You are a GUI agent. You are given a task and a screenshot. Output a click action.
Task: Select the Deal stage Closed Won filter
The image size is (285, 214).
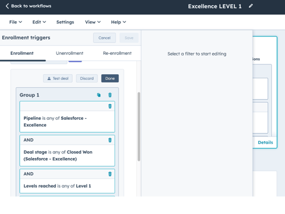click(x=67, y=151)
